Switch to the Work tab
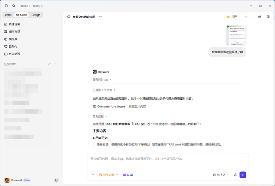 tap(8, 15)
